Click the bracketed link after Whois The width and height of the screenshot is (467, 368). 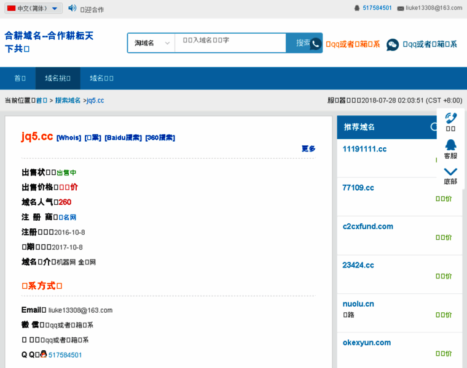pyautogui.click(x=93, y=137)
